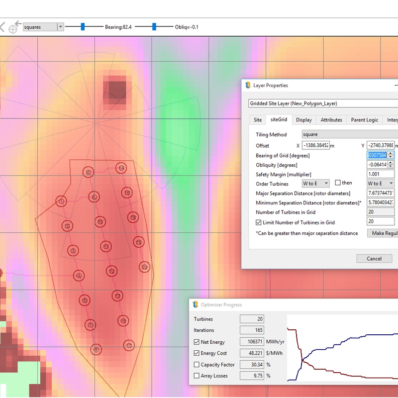
Task: Select turbine marker number 4 on map
Action: 79,276
